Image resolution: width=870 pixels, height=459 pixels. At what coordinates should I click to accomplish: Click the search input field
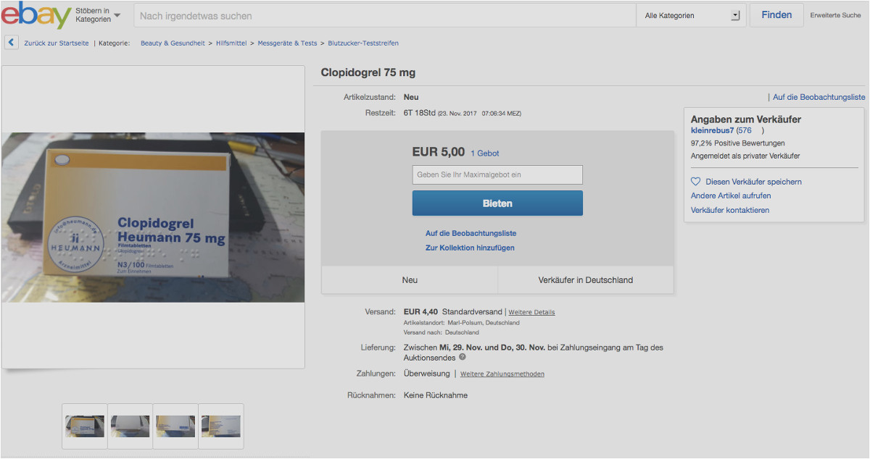click(x=384, y=15)
